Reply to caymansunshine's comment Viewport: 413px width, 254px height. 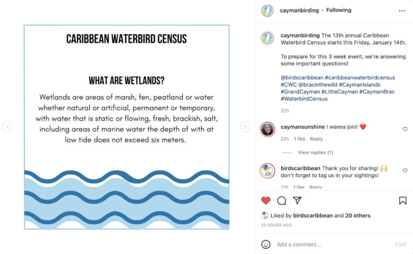click(x=316, y=139)
